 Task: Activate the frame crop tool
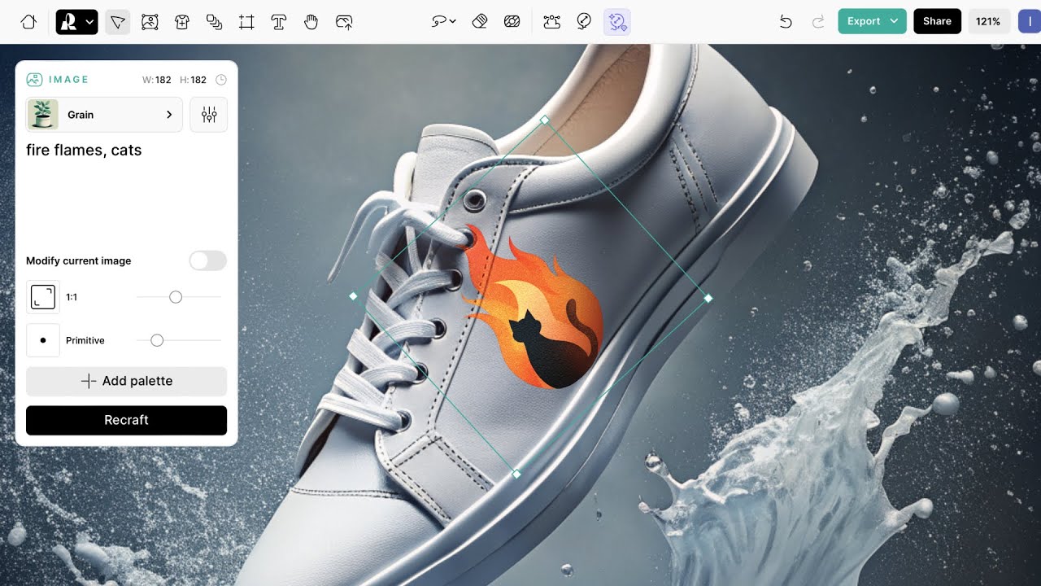pos(246,22)
